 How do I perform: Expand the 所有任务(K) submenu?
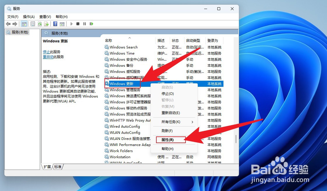coord(174,122)
